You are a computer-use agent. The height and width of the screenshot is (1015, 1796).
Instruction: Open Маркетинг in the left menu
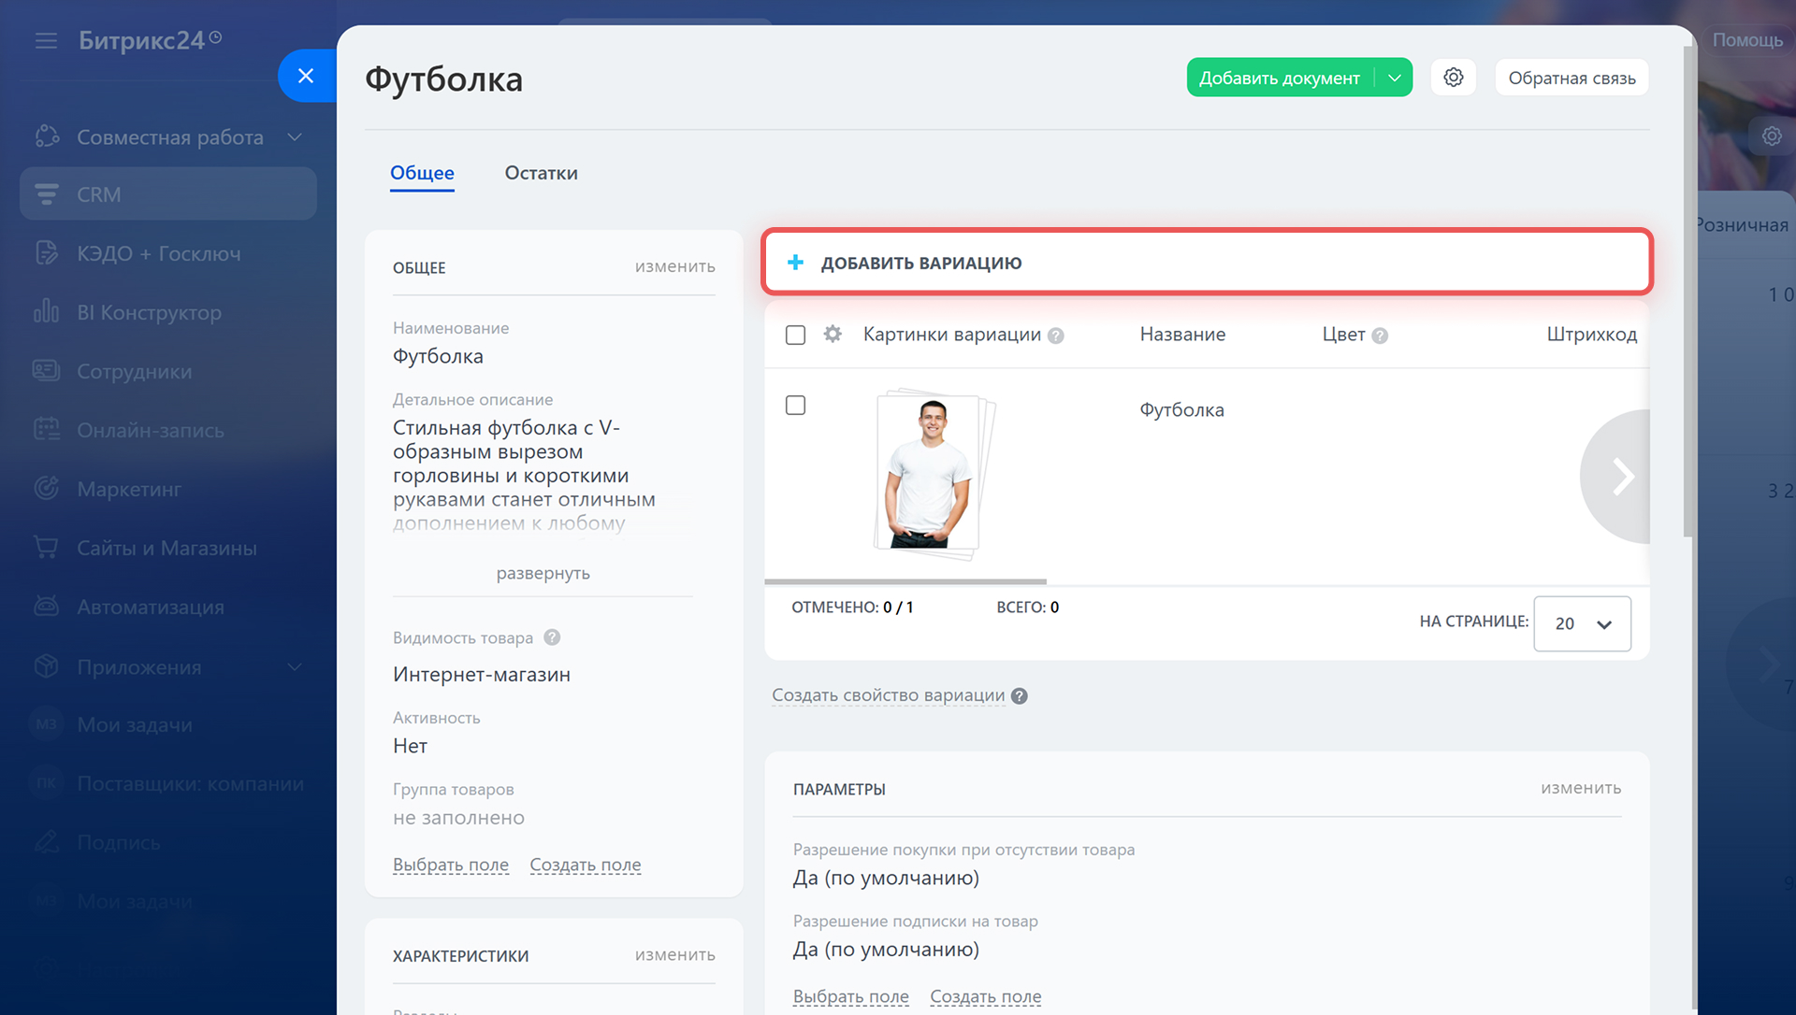tap(129, 489)
